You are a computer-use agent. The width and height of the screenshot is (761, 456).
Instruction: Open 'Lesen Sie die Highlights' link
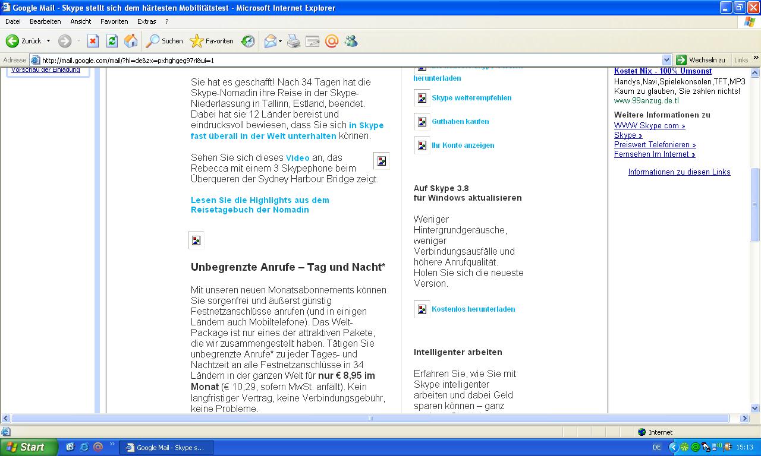tap(260, 205)
